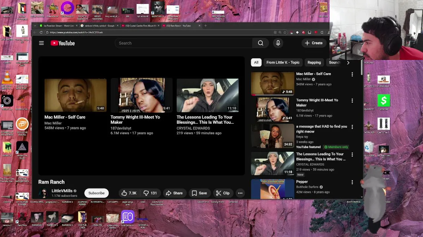
Task: Click the search magnifier button
Action: point(261,43)
